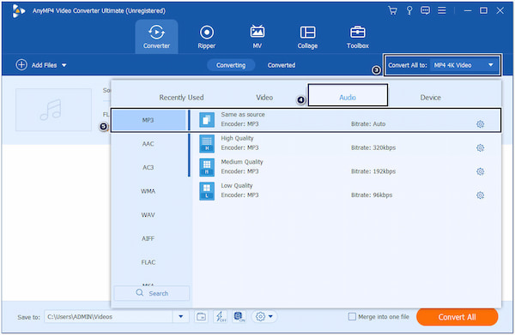Viewport: 515px width, 335px height.
Task: Click the register key icon
Action: tap(409, 10)
